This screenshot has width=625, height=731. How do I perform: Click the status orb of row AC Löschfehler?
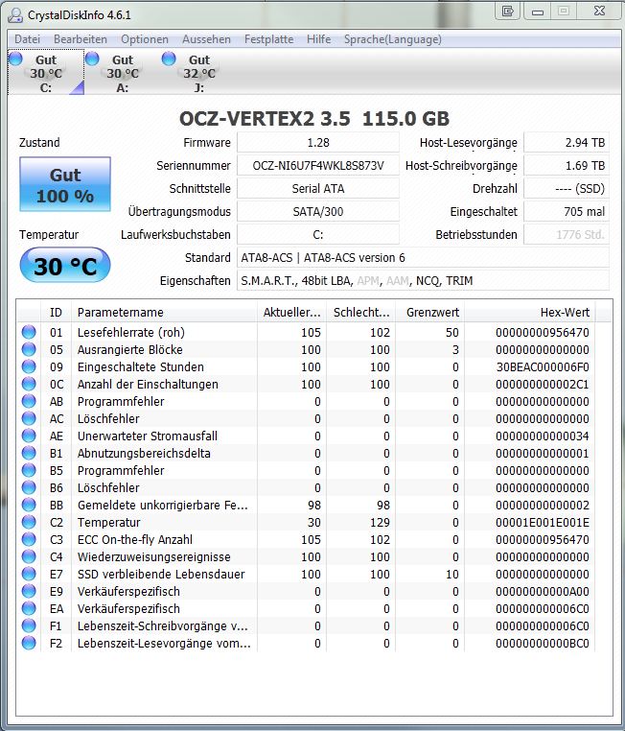pyautogui.click(x=29, y=418)
